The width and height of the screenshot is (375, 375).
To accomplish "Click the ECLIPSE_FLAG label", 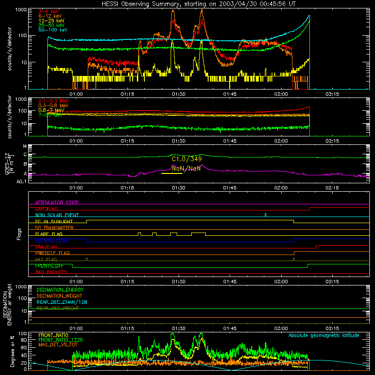I will (51, 240).
